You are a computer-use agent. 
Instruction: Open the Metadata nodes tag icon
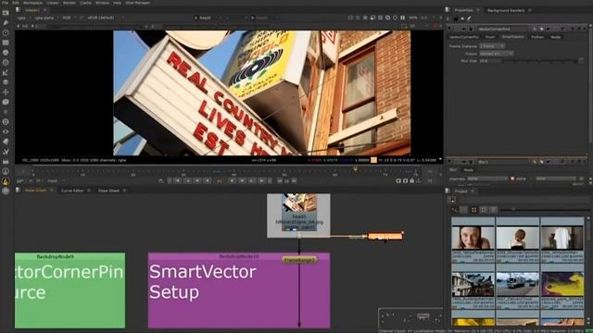[6, 142]
